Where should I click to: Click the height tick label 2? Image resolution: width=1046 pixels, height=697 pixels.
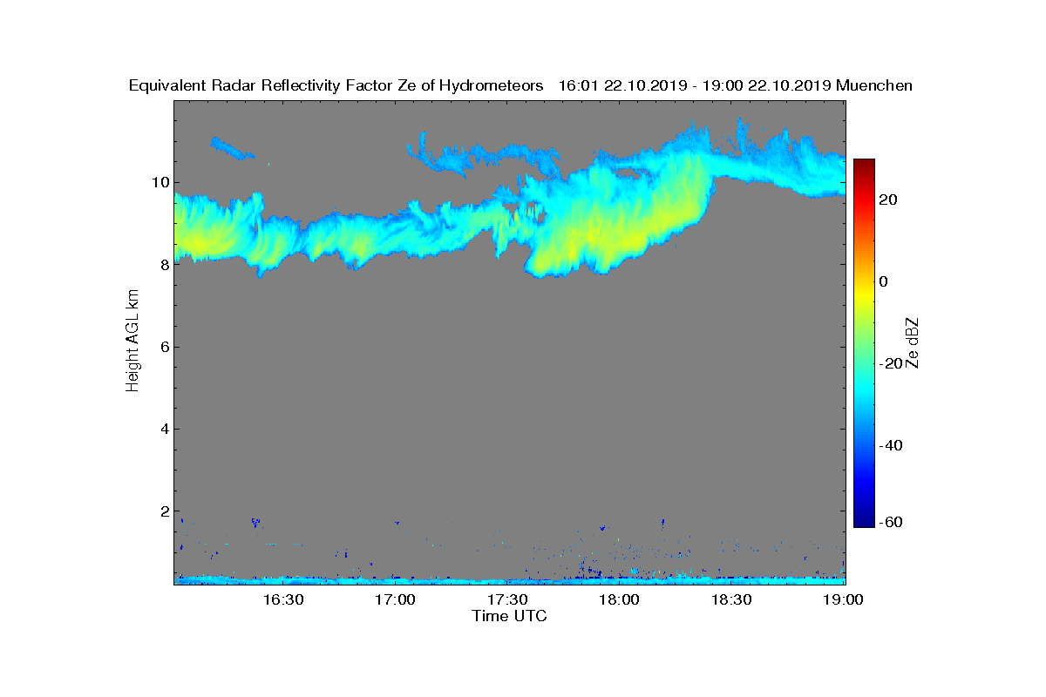pos(163,511)
